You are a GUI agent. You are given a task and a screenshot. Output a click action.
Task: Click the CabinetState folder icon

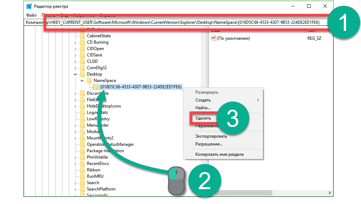(82, 36)
